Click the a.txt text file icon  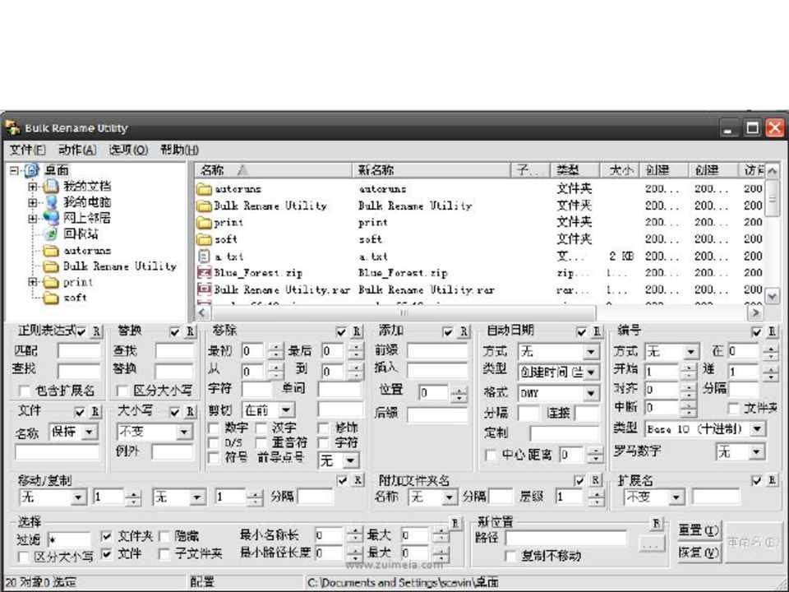point(205,257)
